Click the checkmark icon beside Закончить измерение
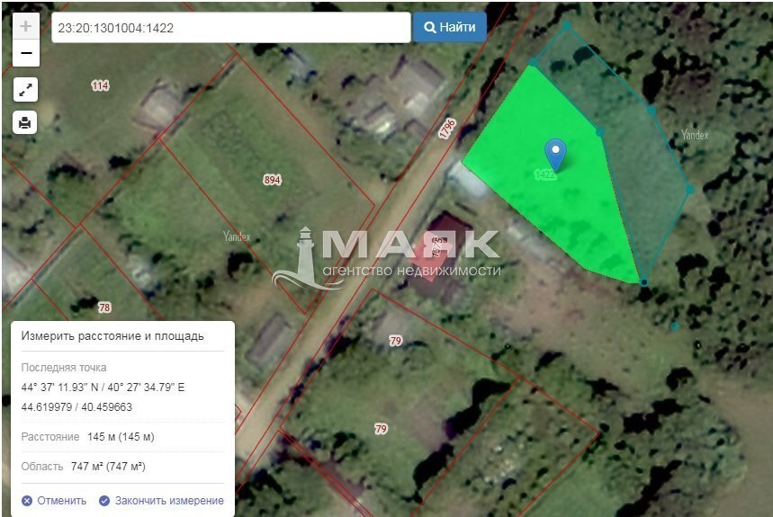The width and height of the screenshot is (773, 517). coord(104,501)
